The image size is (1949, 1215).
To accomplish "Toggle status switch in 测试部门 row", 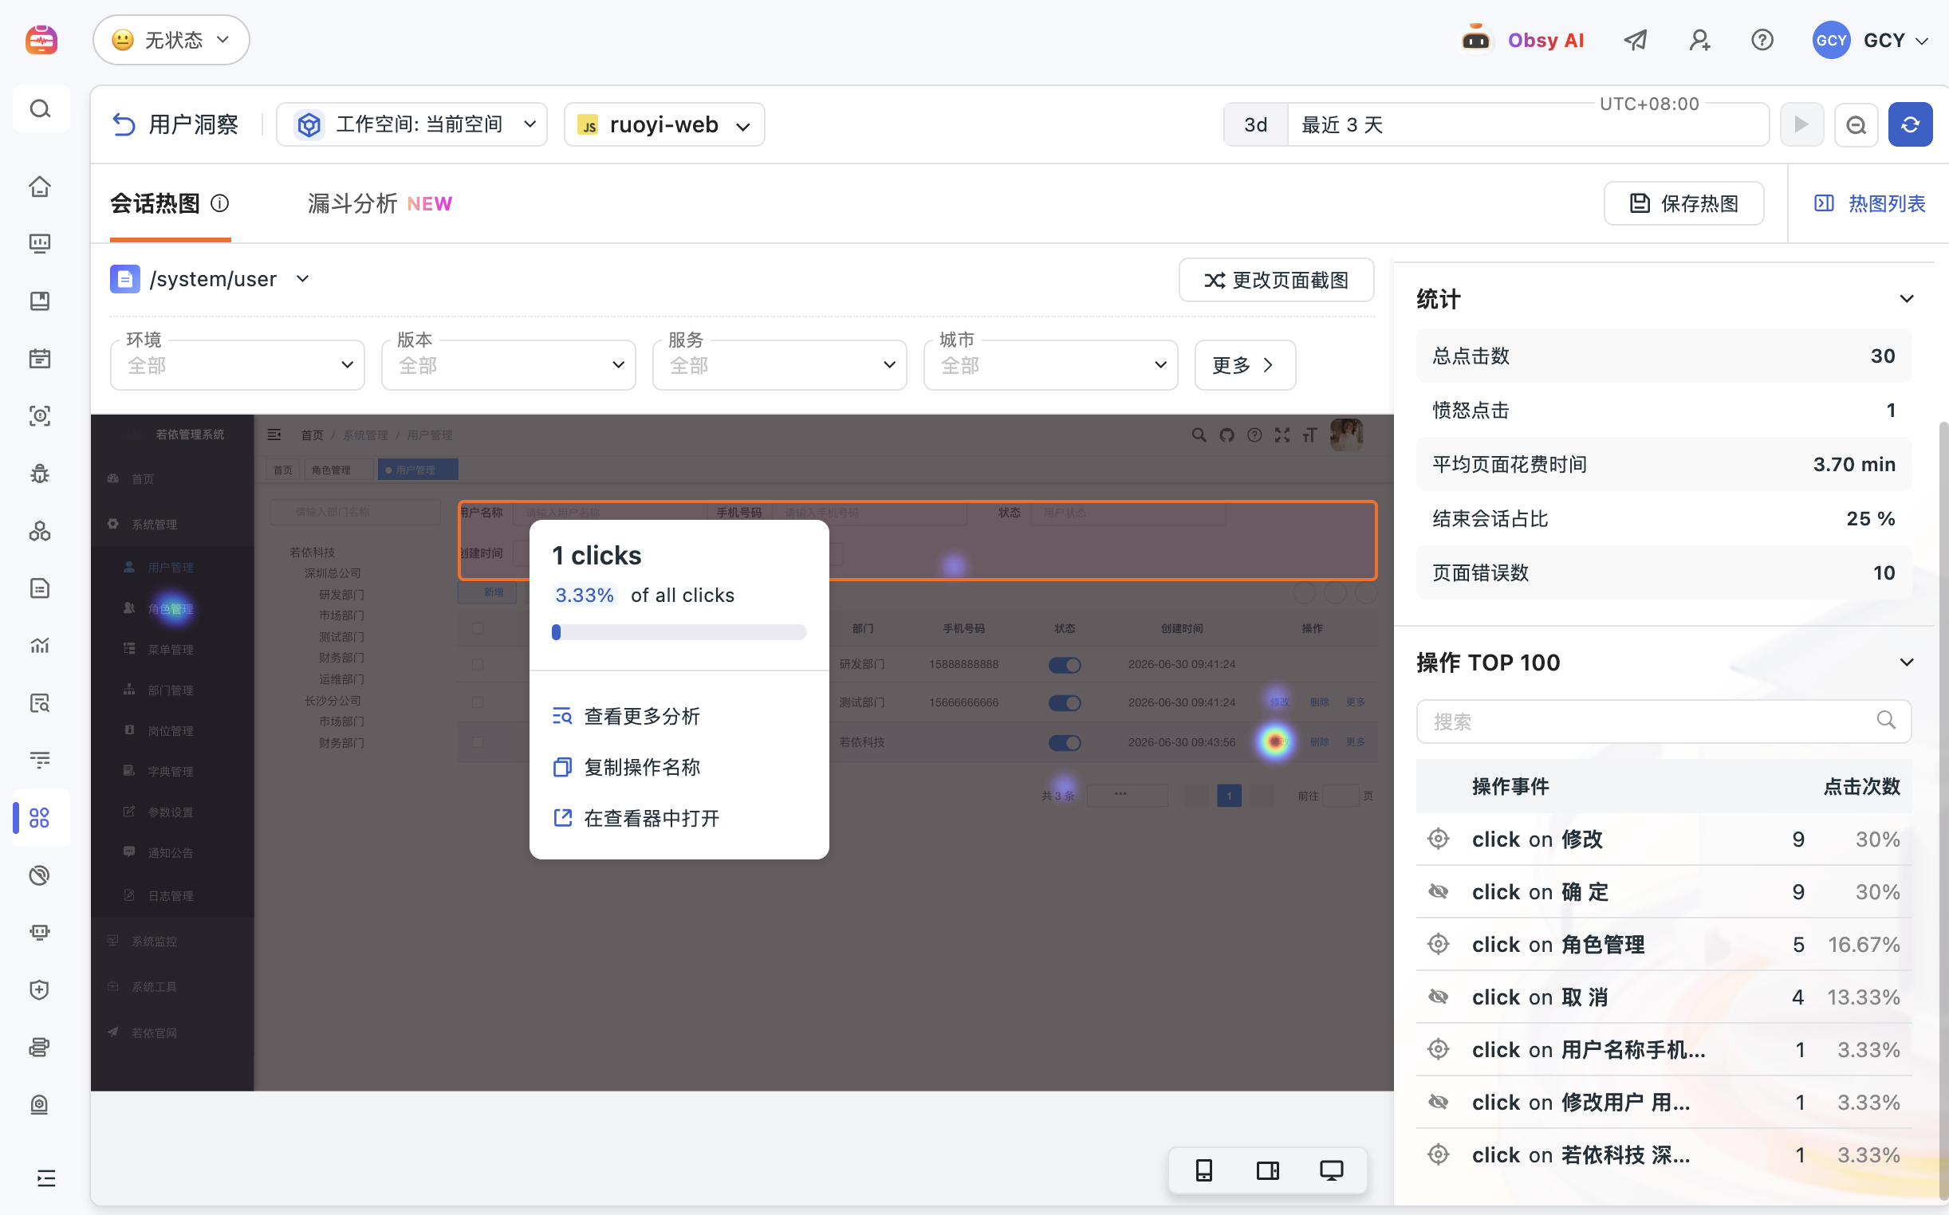I will (x=1064, y=702).
